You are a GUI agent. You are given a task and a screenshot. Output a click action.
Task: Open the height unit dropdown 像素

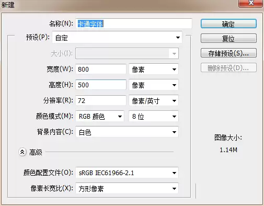click(154, 85)
